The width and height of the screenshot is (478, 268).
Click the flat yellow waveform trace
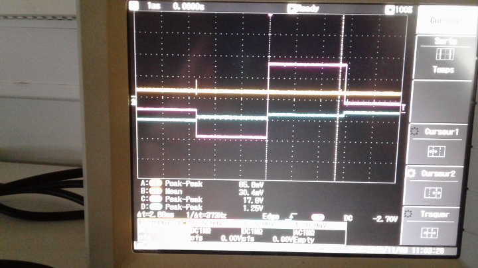click(268, 91)
